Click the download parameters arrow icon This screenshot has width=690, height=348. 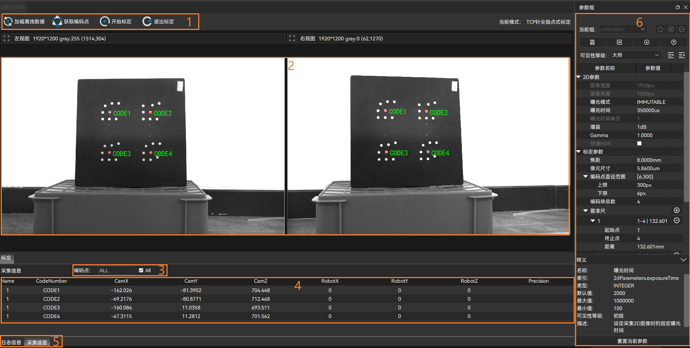pyautogui.click(x=646, y=42)
